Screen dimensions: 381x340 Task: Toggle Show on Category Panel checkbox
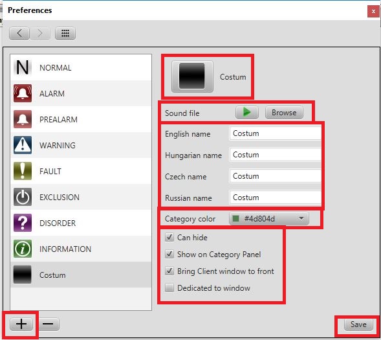(169, 254)
